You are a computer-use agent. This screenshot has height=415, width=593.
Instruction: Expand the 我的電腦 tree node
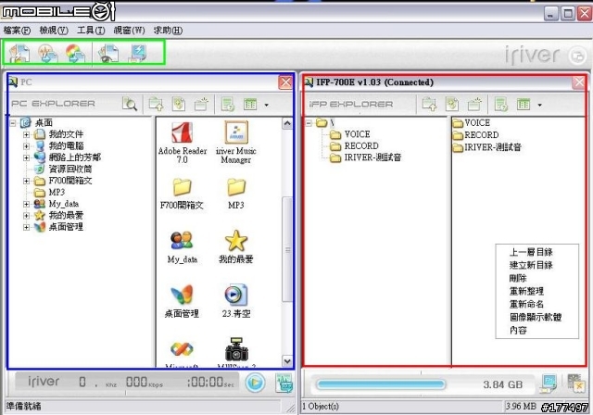[x=26, y=145]
